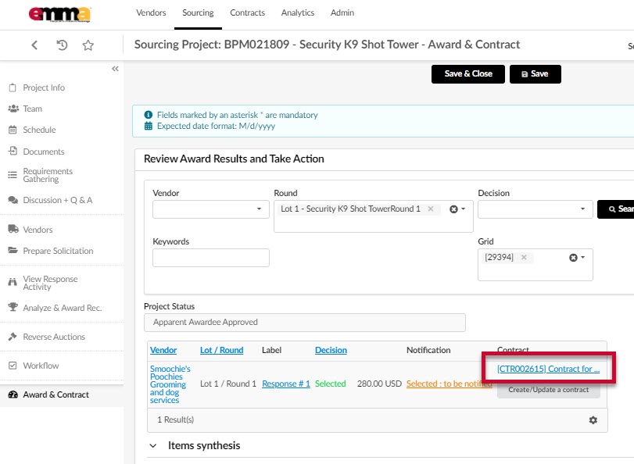Click the Award & Contract gauge icon
Screen dimensions: 634x464
click(x=13, y=394)
